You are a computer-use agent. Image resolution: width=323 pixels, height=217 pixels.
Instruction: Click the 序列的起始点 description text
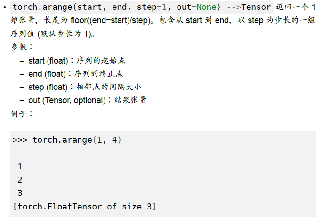[x=101, y=61]
